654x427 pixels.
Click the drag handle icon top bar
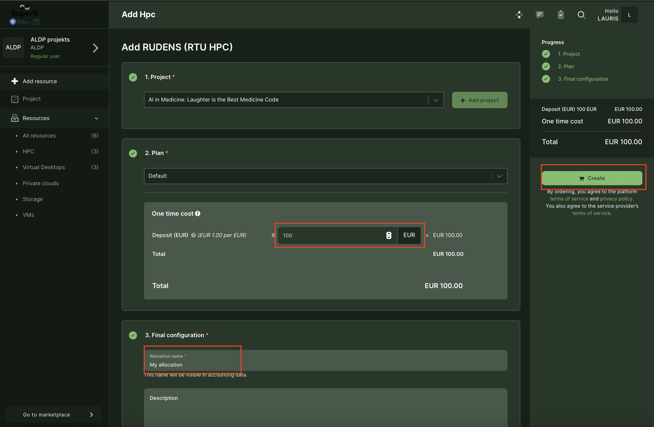[x=519, y=14]
